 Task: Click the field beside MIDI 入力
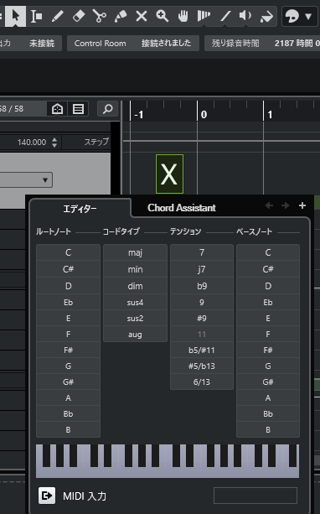tap(255, 496)
